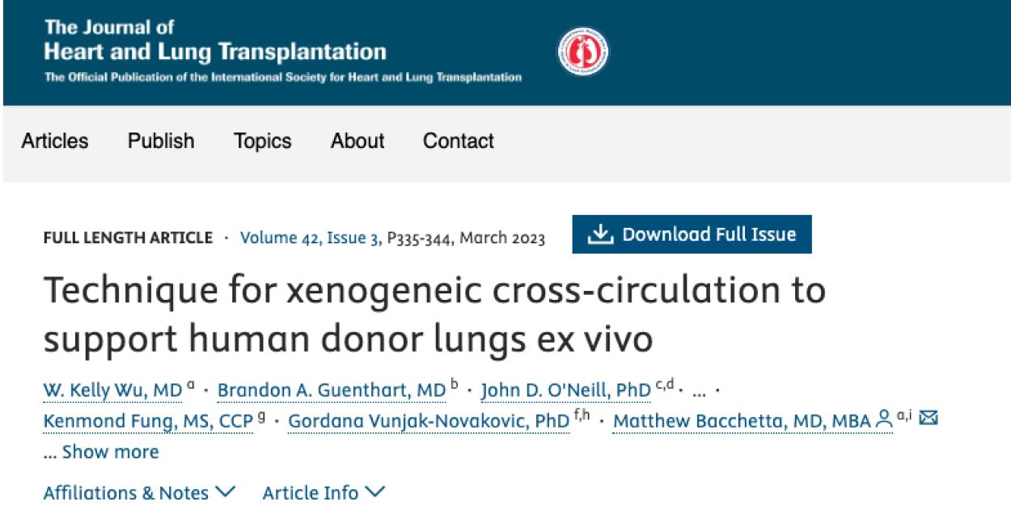Open John D. O'Neill's author link

coord(565,390)
